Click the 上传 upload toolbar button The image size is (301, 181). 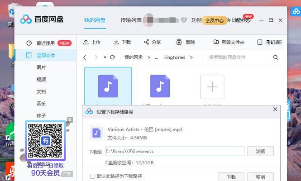[92, 42]
